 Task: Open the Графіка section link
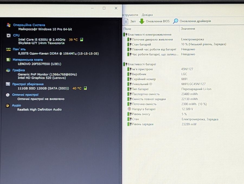pyautogui.click(x=19, y=70)
